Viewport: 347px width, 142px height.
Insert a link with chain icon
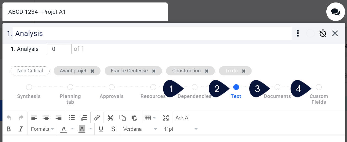tap(97, 118)
